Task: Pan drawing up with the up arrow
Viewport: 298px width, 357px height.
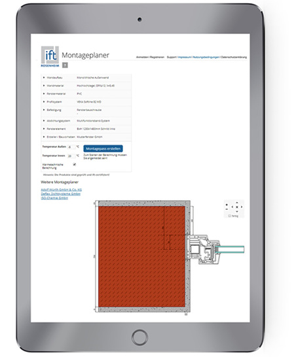Action: click(237, 203)
